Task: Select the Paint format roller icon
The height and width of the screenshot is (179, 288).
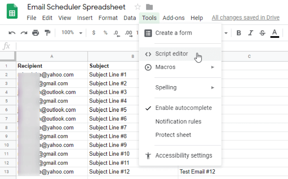Action: point(47,33)
